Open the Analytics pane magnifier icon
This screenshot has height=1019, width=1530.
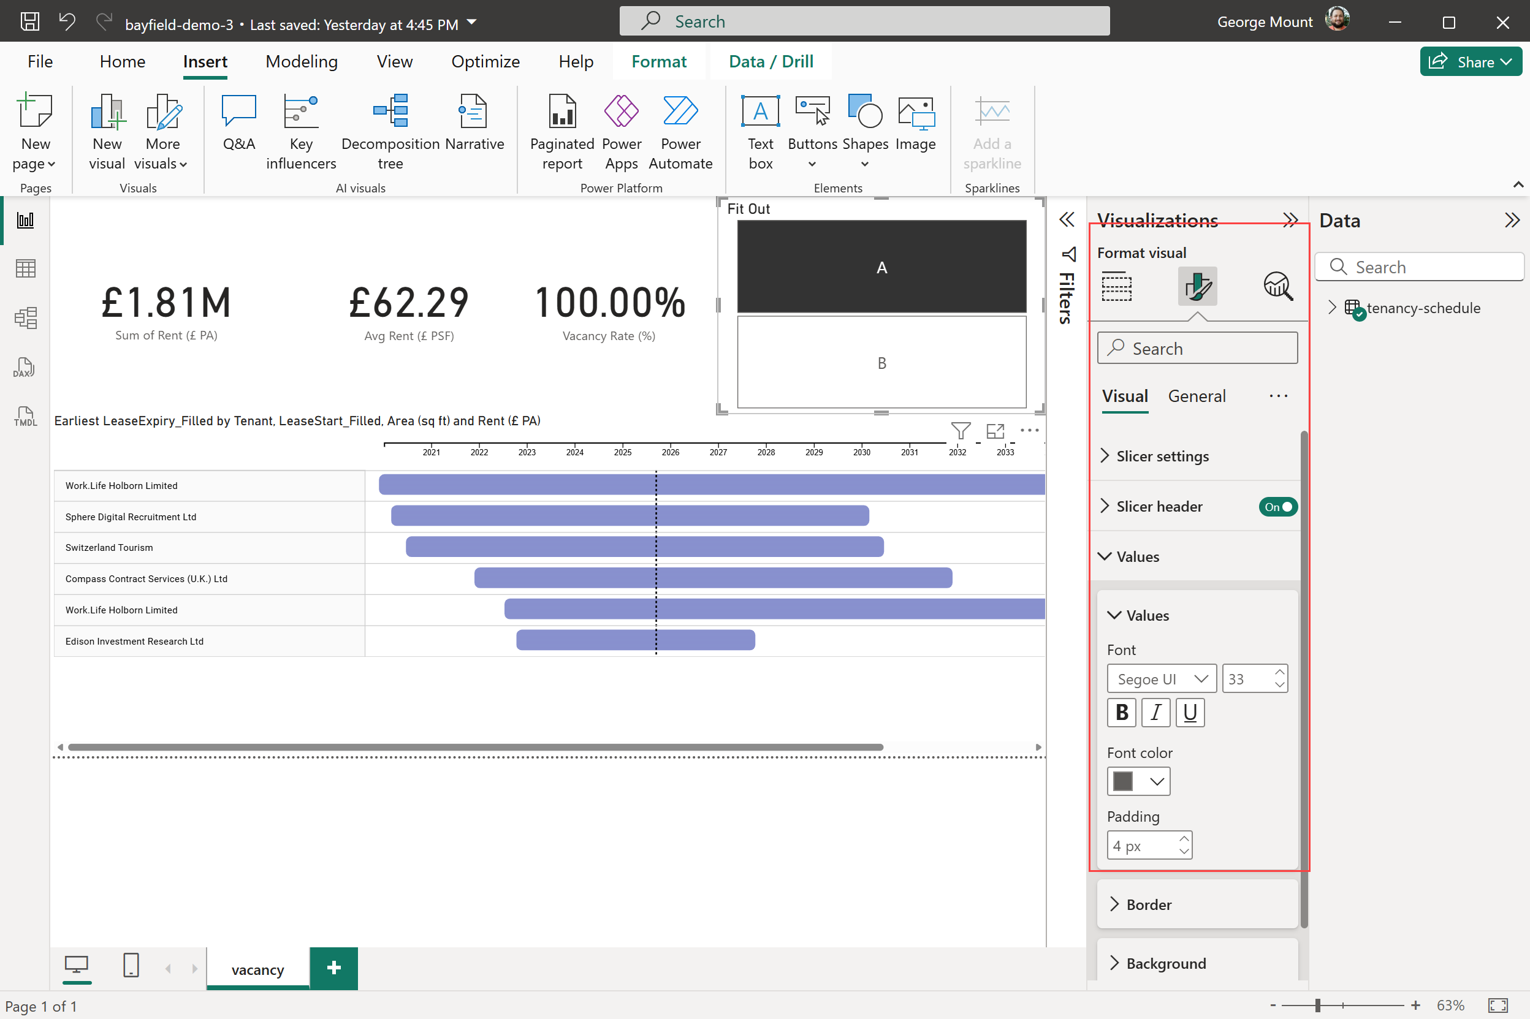[1277, 287]
